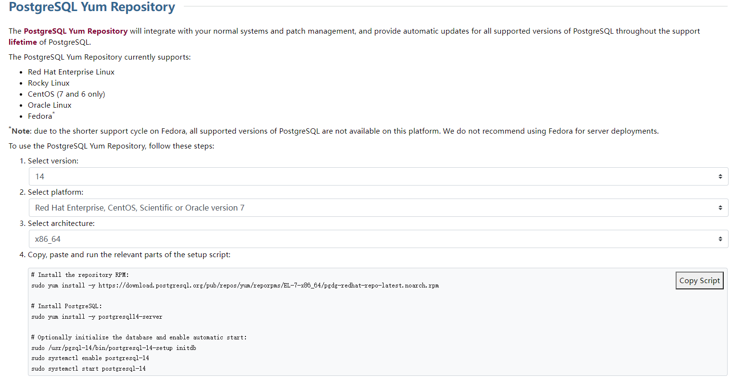The width and height of the screenshot is (743, 386).
Task: Click the postgresql-14-setup initdb command line
Action: click(x=114, y=348)
